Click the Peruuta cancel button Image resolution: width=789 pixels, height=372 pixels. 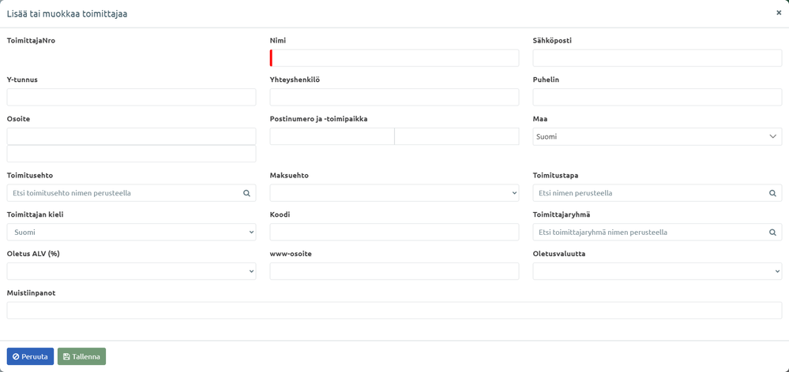pyautogui.click(x=30, y=356)
